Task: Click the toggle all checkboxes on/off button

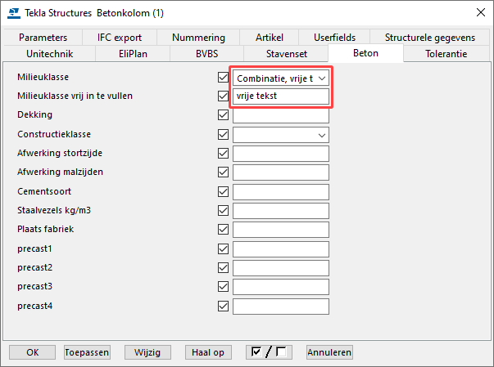Action: [x=269, y=352]
